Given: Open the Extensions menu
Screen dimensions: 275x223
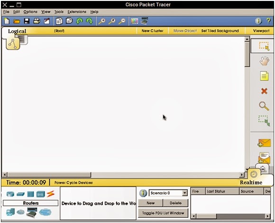Looking at the screenshot, I should pos(77,12).
